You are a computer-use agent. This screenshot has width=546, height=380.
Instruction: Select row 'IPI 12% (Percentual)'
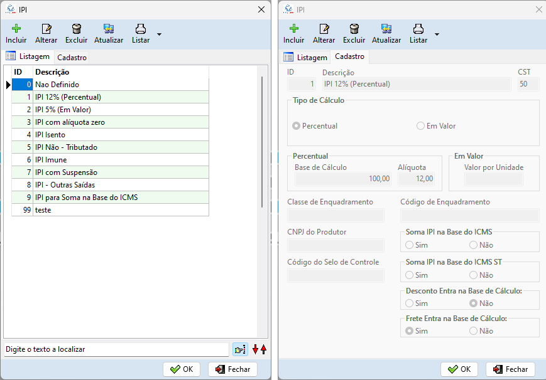pyautogui.click(x=111, y=97)
